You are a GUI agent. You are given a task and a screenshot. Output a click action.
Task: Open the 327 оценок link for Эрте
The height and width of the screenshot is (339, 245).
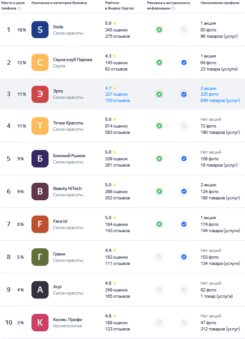[x=116, y=94]
